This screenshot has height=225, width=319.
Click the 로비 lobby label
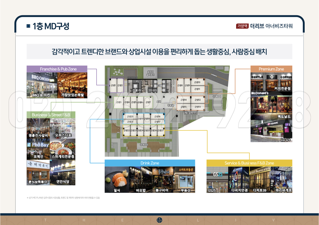tap(159, 101)
